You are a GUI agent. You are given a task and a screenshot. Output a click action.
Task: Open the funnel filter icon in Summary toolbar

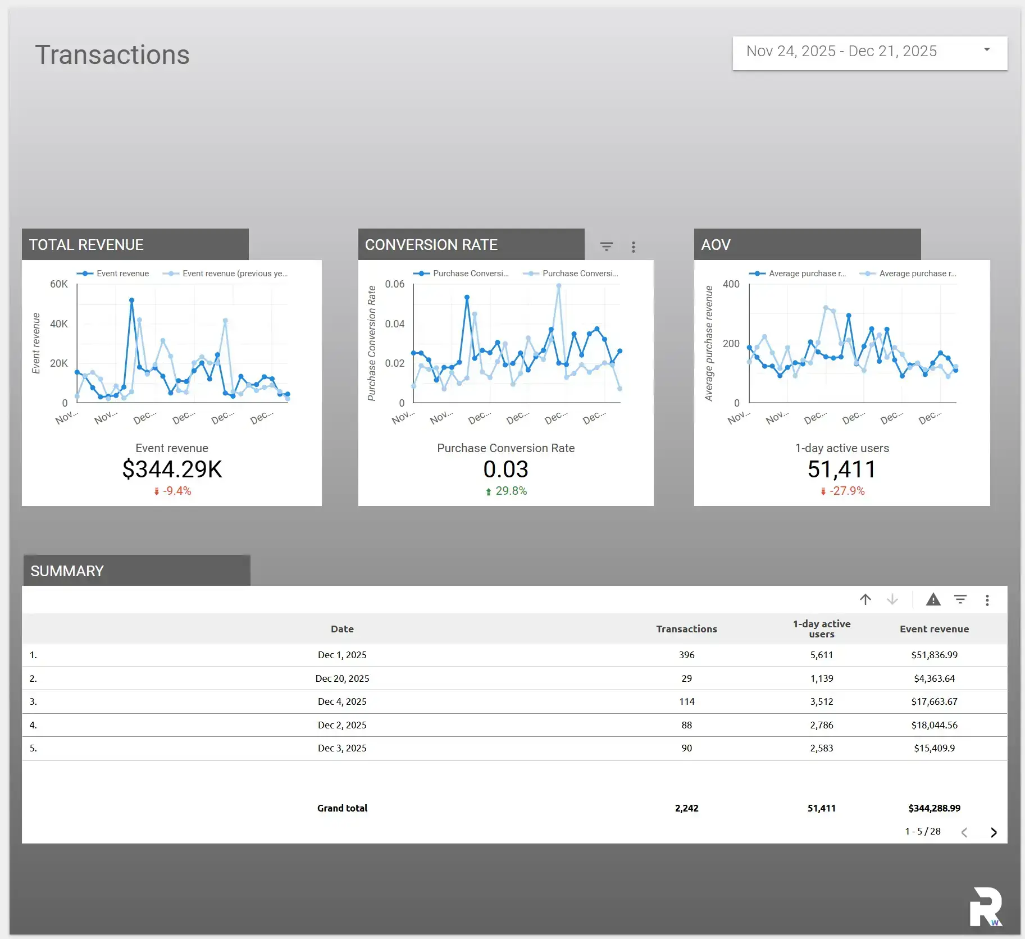click(x=960, y=600)
